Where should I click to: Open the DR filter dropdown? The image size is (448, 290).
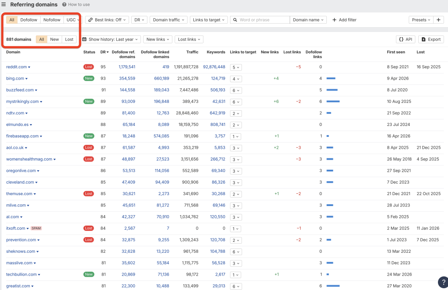(139, 20)
